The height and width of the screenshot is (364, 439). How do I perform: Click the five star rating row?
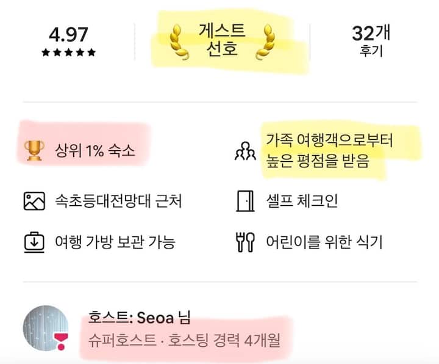tap(69, 53)
